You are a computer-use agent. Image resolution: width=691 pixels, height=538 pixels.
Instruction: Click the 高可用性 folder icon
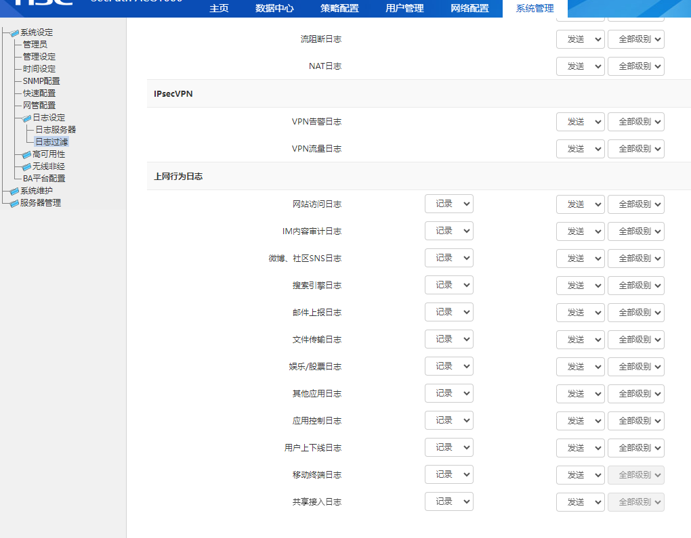[26, 154]
